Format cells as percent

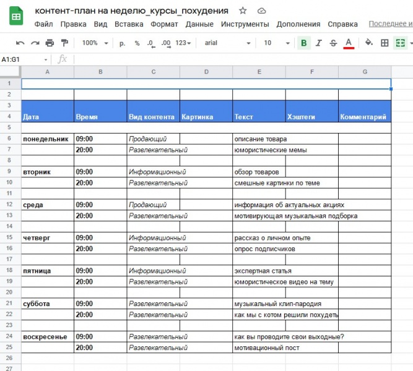pyautogui.click(x=137, y=43)
